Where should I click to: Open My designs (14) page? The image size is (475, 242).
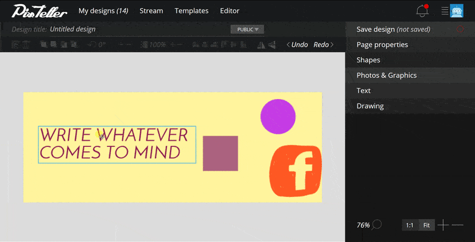(104, 11)
